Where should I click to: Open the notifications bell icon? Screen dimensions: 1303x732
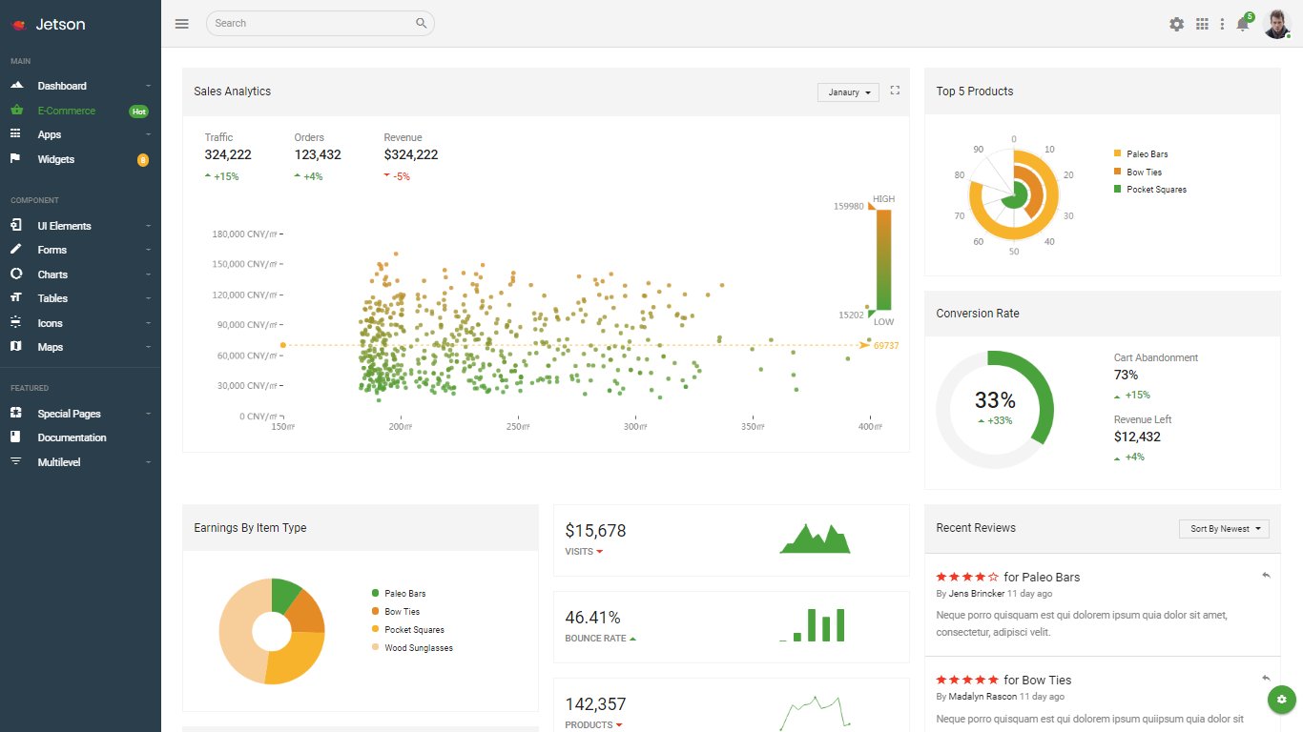[1243, 24]
